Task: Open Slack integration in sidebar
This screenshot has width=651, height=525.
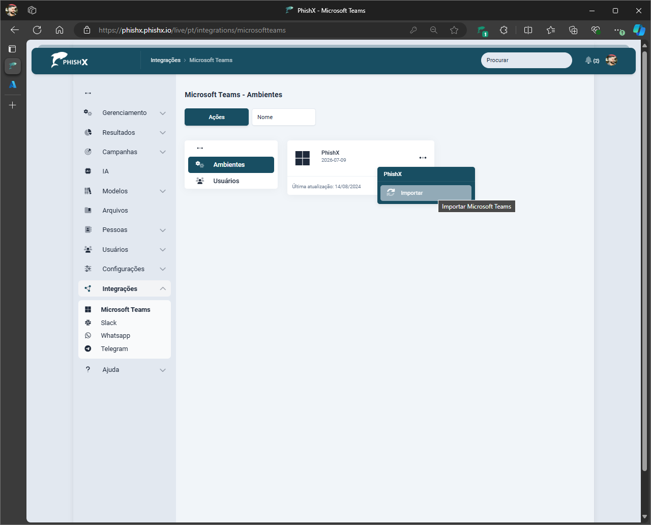Action: 125,323
